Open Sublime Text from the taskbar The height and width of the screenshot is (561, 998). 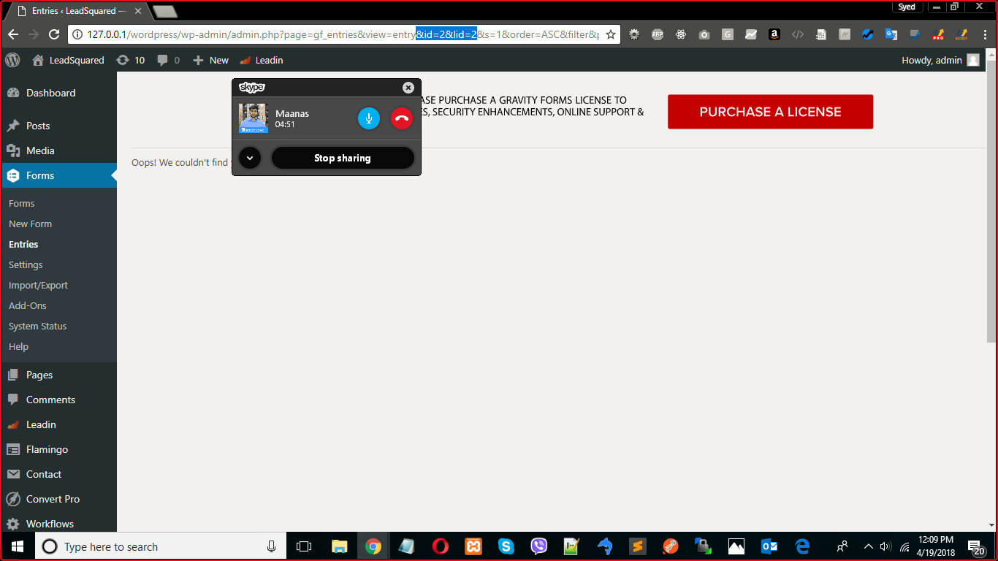tap(638, 546)
